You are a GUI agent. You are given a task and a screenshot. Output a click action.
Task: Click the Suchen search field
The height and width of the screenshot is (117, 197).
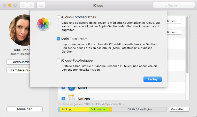174,5
